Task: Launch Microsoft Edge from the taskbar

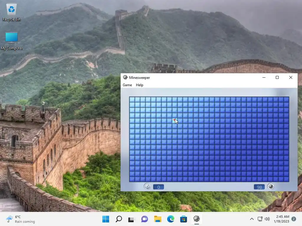Action: click(170, 219)
